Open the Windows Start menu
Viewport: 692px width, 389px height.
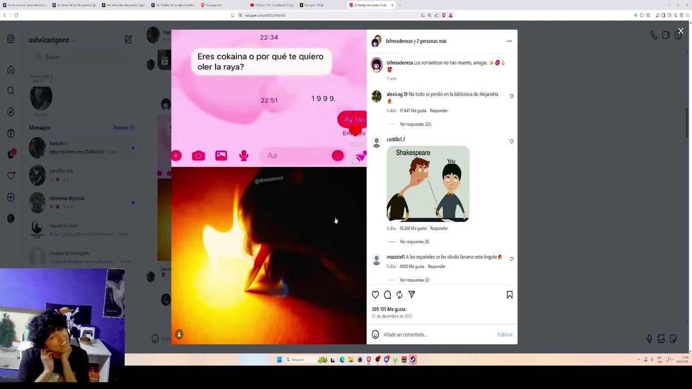[279, 360]
